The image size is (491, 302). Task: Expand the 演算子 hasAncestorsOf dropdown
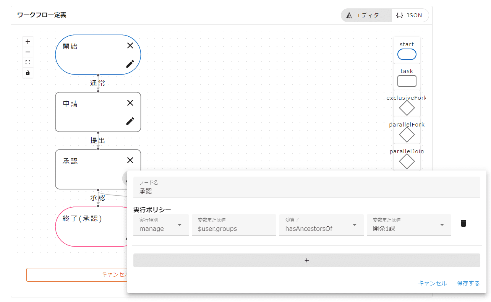(x=321, y=225)
